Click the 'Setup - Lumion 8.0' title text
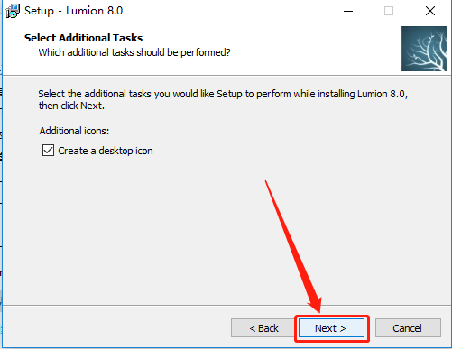 pyautogui.click(x=74, y=11)
